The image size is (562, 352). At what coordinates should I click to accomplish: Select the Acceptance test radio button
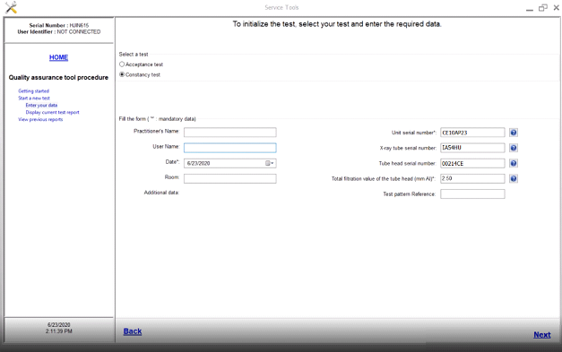pyautogui.click(x=122, y=64)
